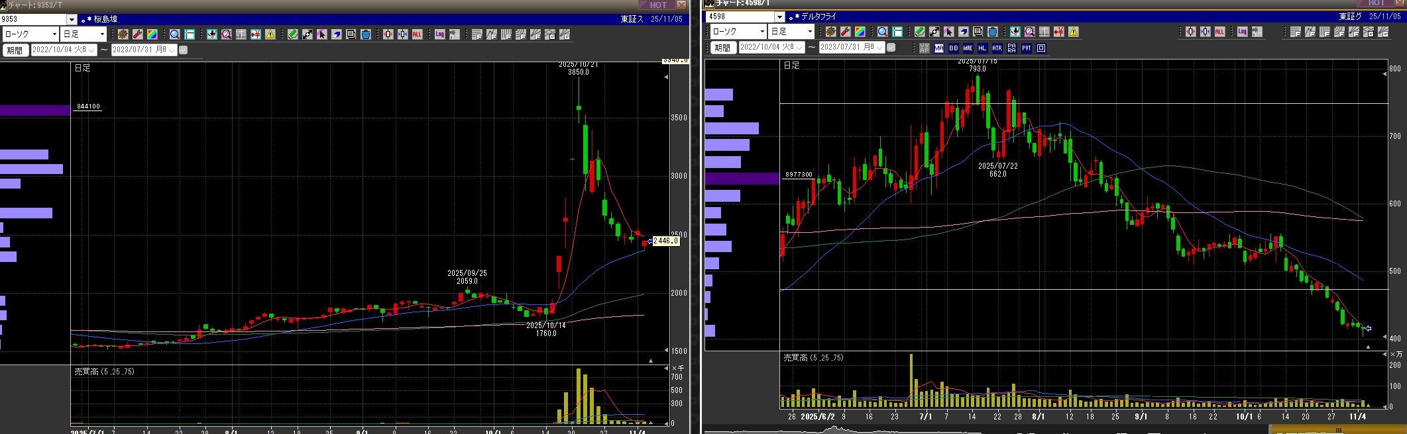The height and width of the screenshot is (434, 1407).
Task: Click the rainbow color palette icon in left chart
Action: click(x=152, y=34)
